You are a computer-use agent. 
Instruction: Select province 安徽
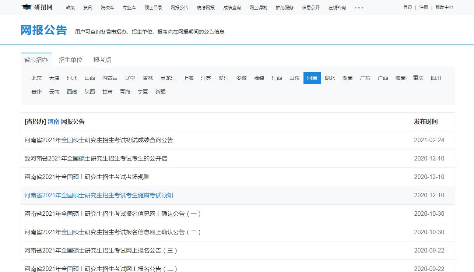click(x=241, y=78)
